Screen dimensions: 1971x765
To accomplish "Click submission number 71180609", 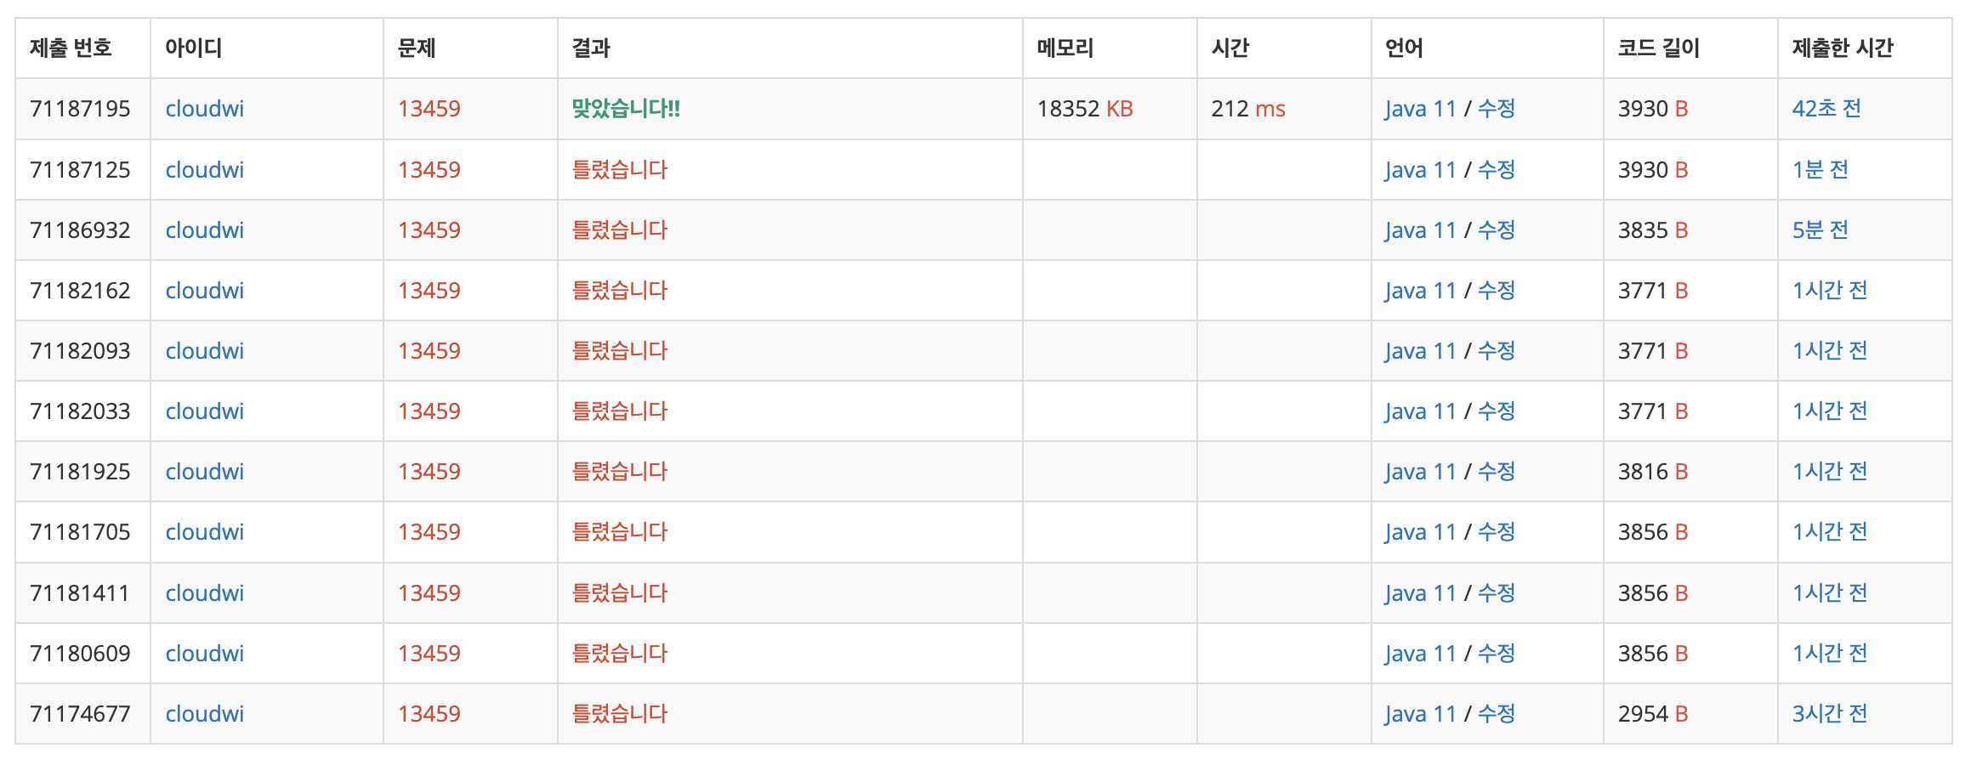I will (80, 654).
